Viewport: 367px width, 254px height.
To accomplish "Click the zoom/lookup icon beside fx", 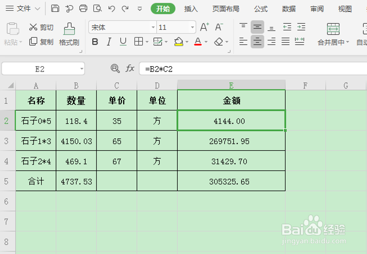I will (115, 68).
